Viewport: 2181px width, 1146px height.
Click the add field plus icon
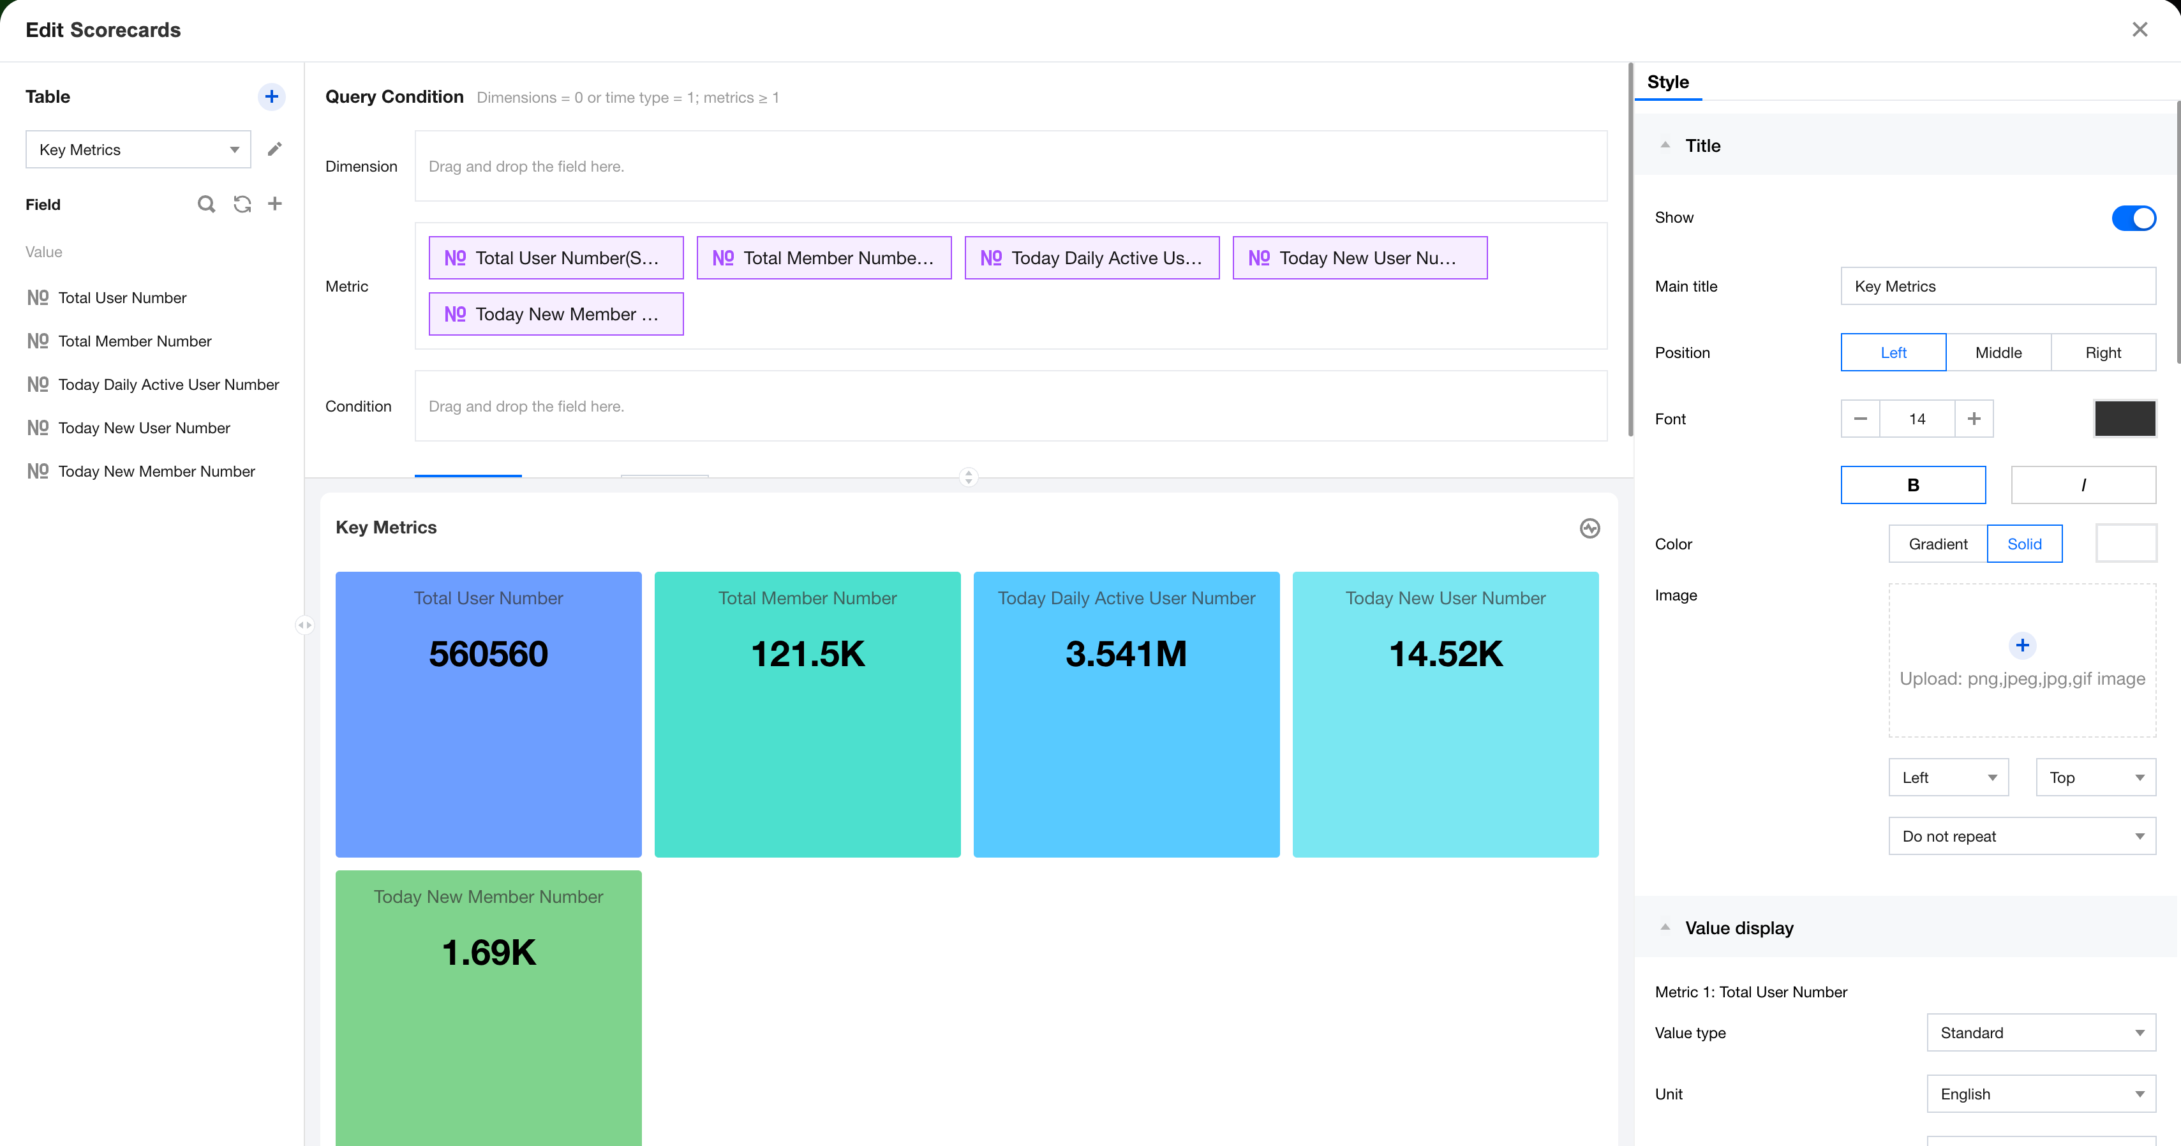pyautogui.click(x=275, y=204)
